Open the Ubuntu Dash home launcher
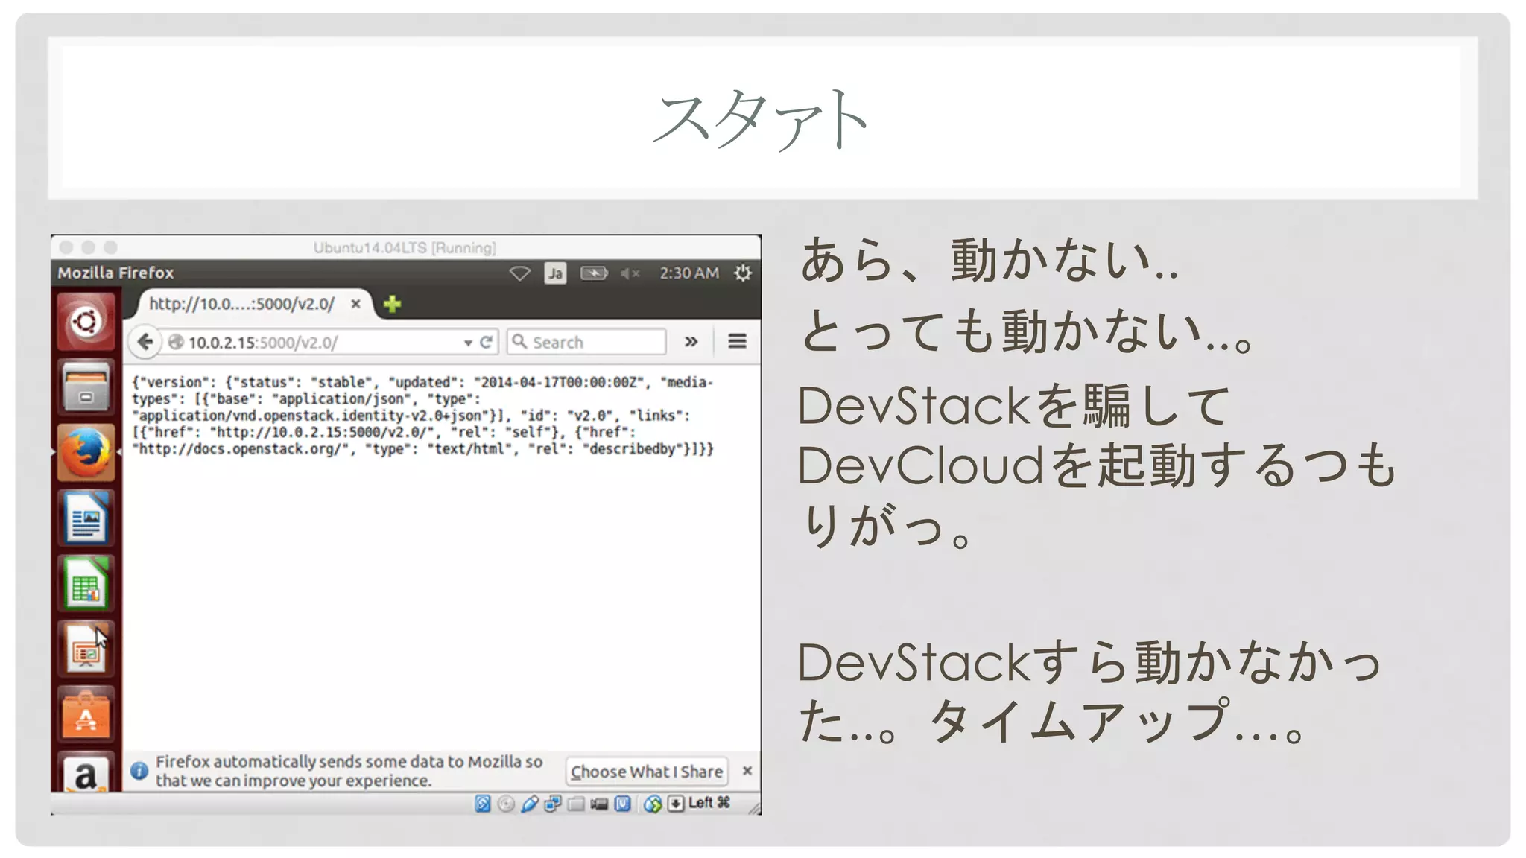The height and width of the screenshot is (858, 1526). pos(86,322)
